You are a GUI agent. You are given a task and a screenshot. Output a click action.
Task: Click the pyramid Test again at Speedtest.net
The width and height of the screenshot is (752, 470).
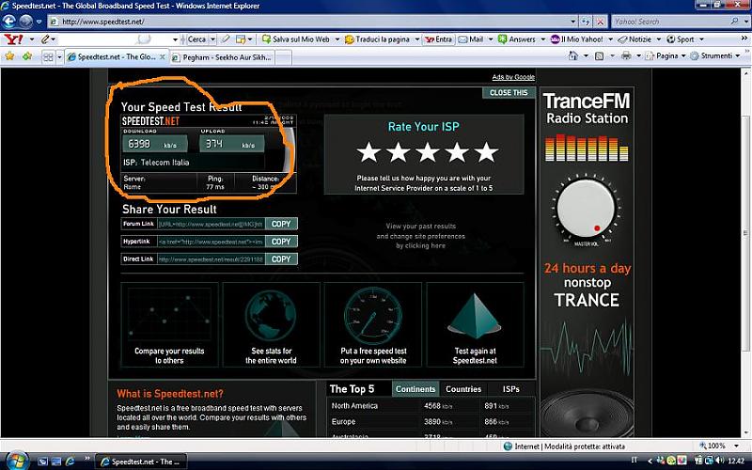tap(475, 317)
